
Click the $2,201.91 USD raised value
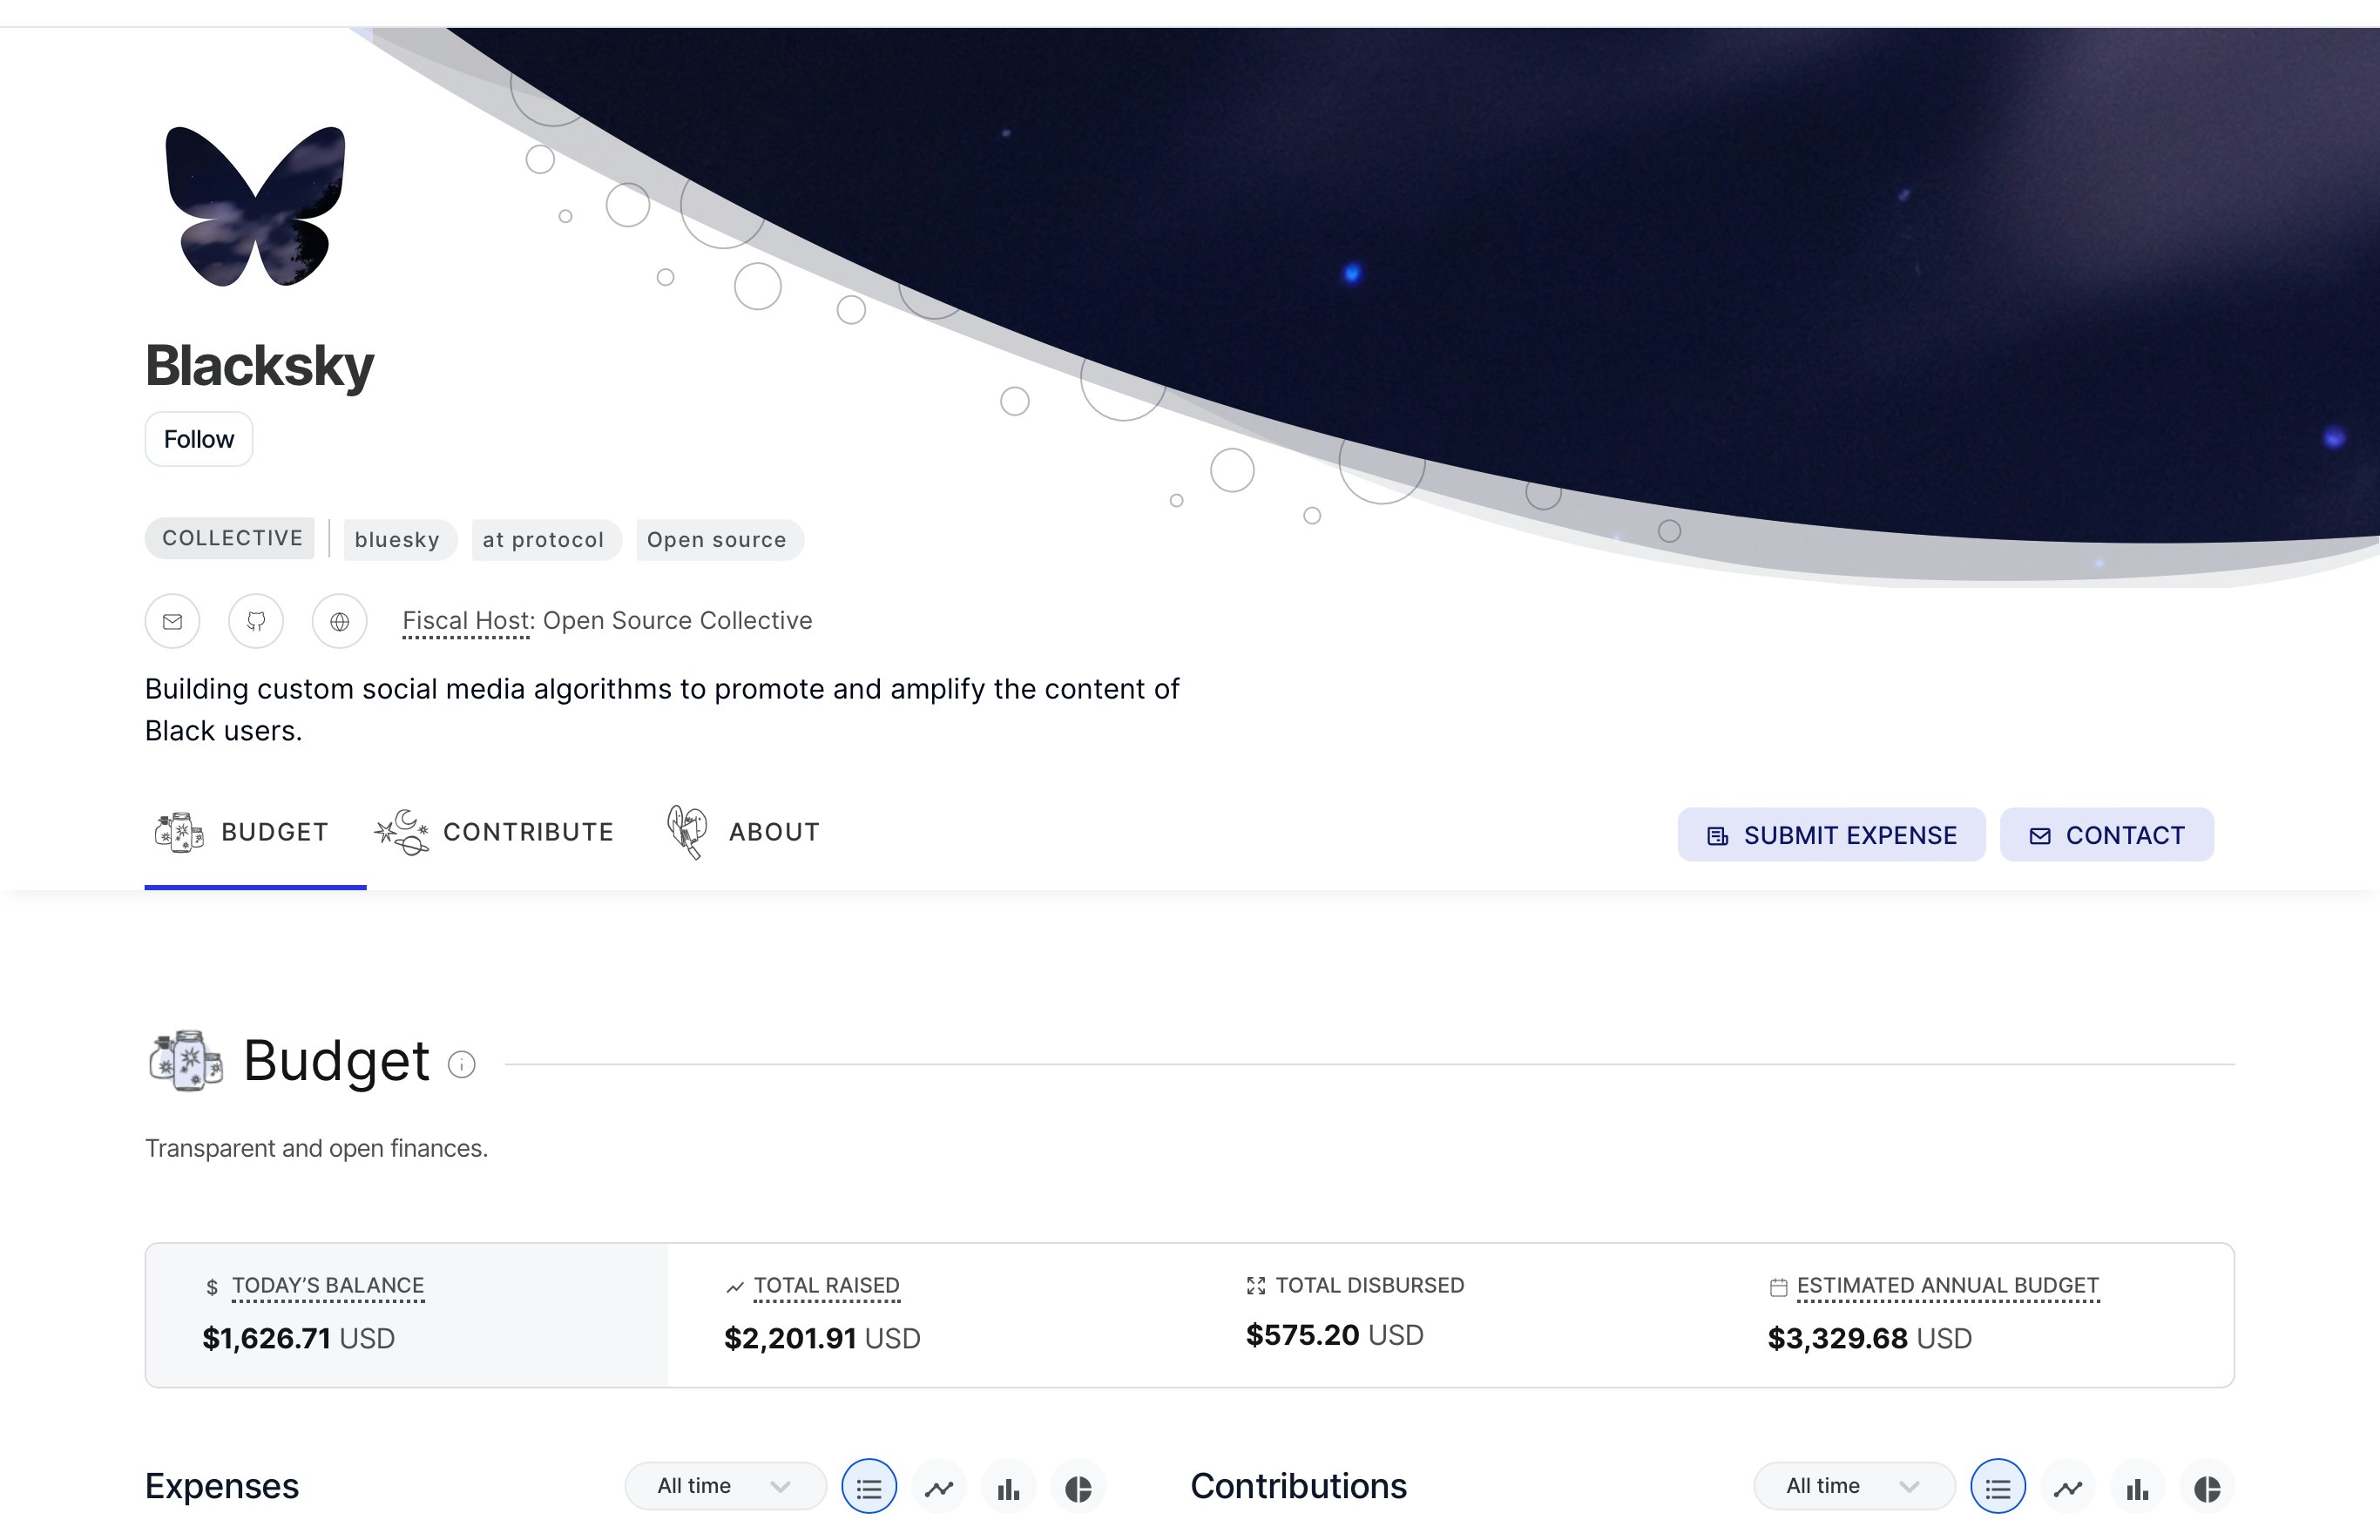point(822,1339)
